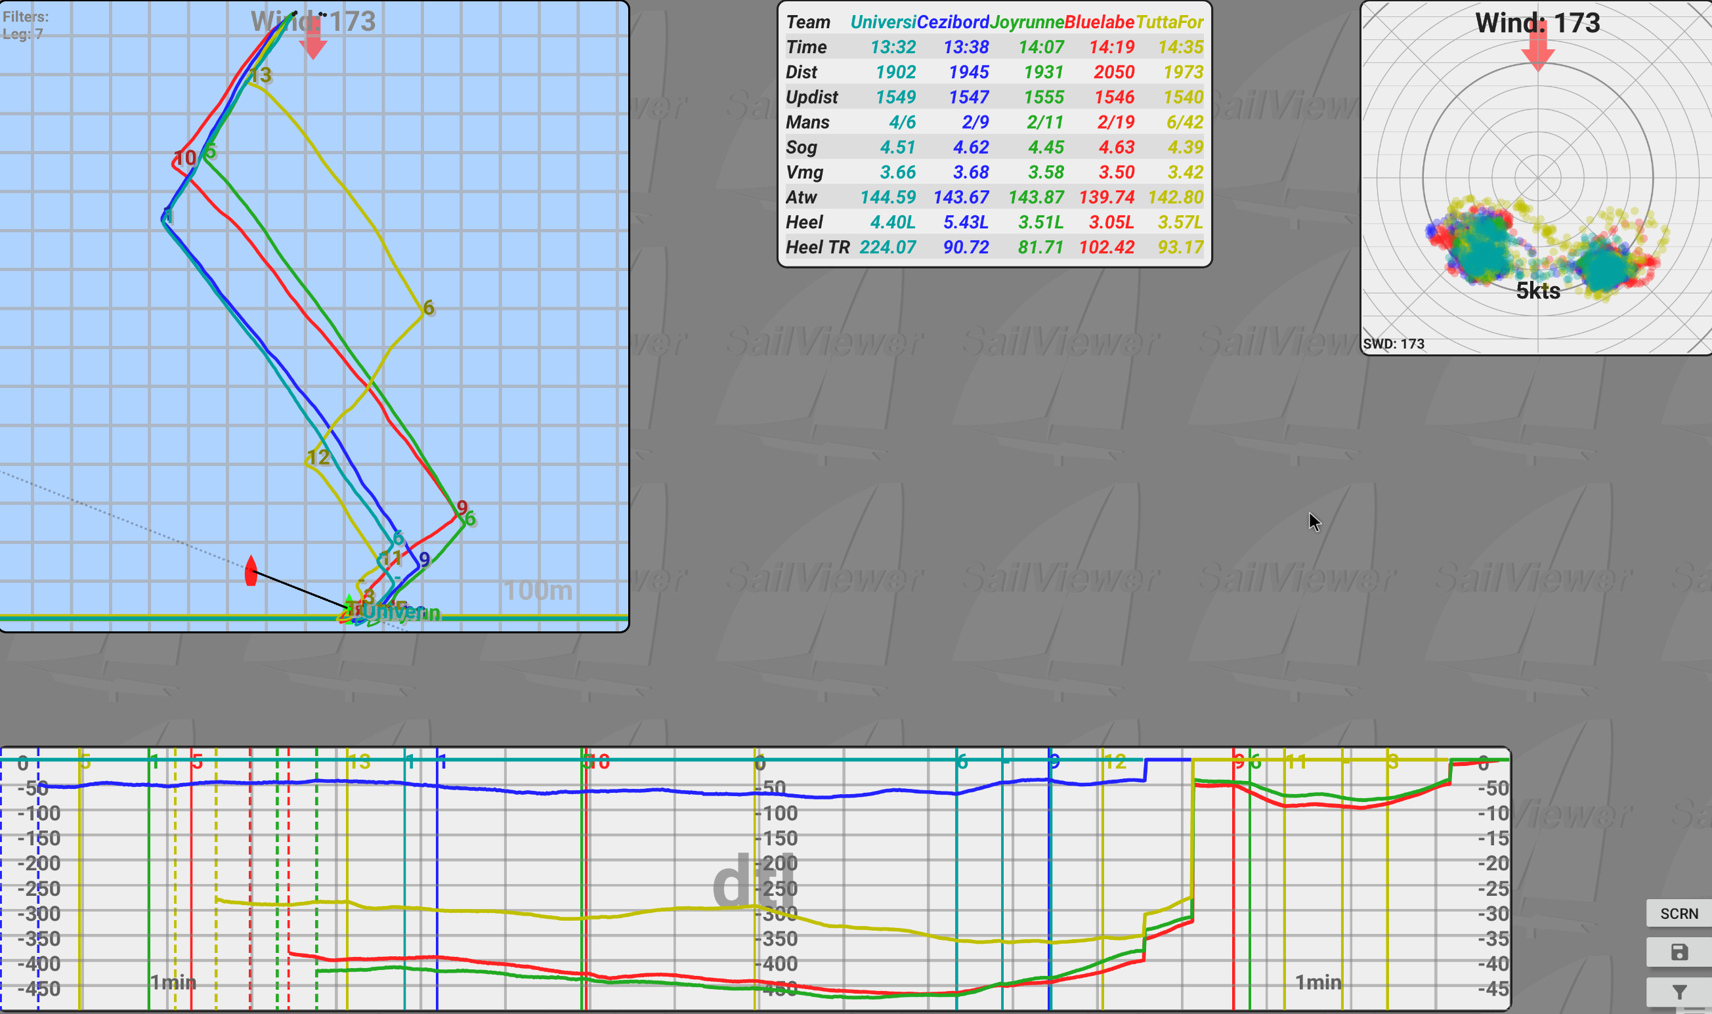Click the 5kts ring label on polar
The height and width of the screenshot is (1014, 1712).
(x=1538, y=291)
